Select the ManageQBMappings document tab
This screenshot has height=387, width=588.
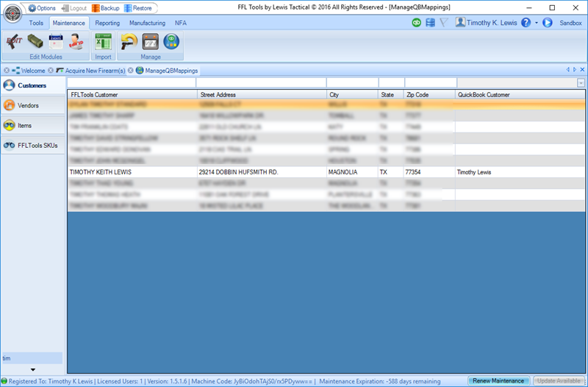pyautogui.click(x=167, y=70)
